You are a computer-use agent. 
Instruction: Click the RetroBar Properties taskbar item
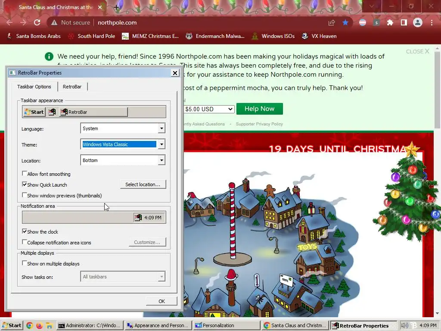click(363, 326)
